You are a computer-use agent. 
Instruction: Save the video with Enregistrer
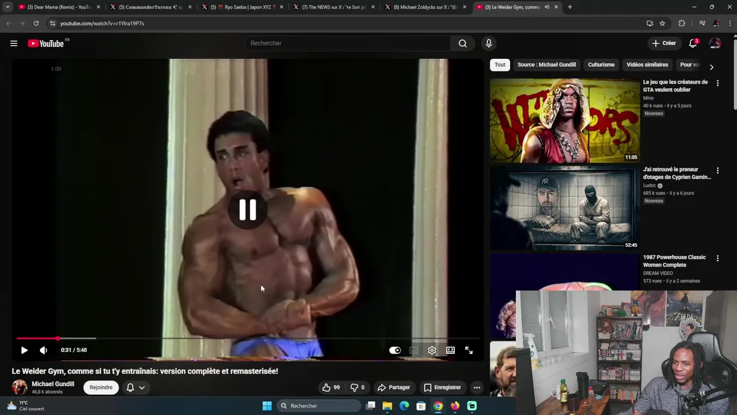coord(442,387)
